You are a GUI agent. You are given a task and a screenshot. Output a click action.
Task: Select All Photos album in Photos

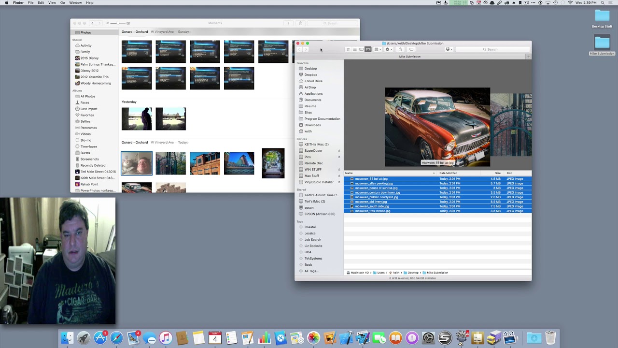pos(87,96)
